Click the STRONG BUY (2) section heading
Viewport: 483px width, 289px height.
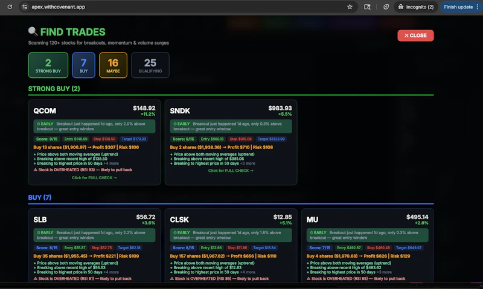click(x=54, y=89)
